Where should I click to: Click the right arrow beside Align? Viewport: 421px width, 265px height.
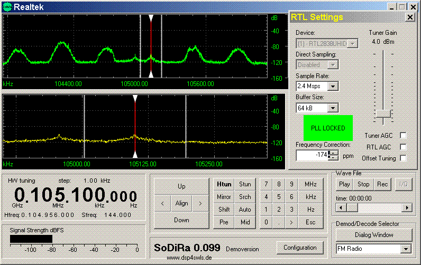[200, 203]
